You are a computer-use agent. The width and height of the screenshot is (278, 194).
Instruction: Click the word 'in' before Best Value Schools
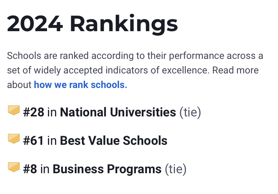click(52, 141)
